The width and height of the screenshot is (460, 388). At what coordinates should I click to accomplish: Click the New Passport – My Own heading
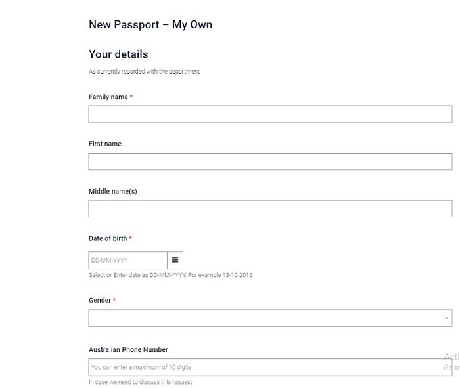coord(150,25)
